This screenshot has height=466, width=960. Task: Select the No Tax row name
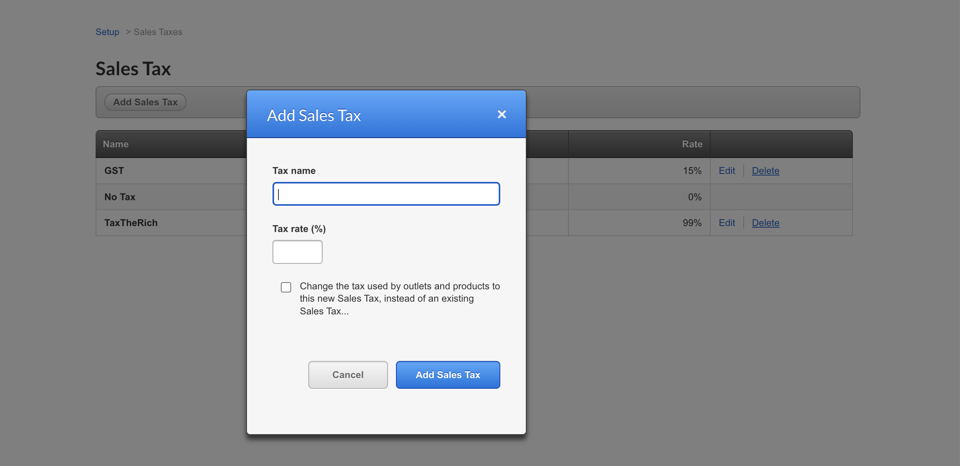point(120,197)
